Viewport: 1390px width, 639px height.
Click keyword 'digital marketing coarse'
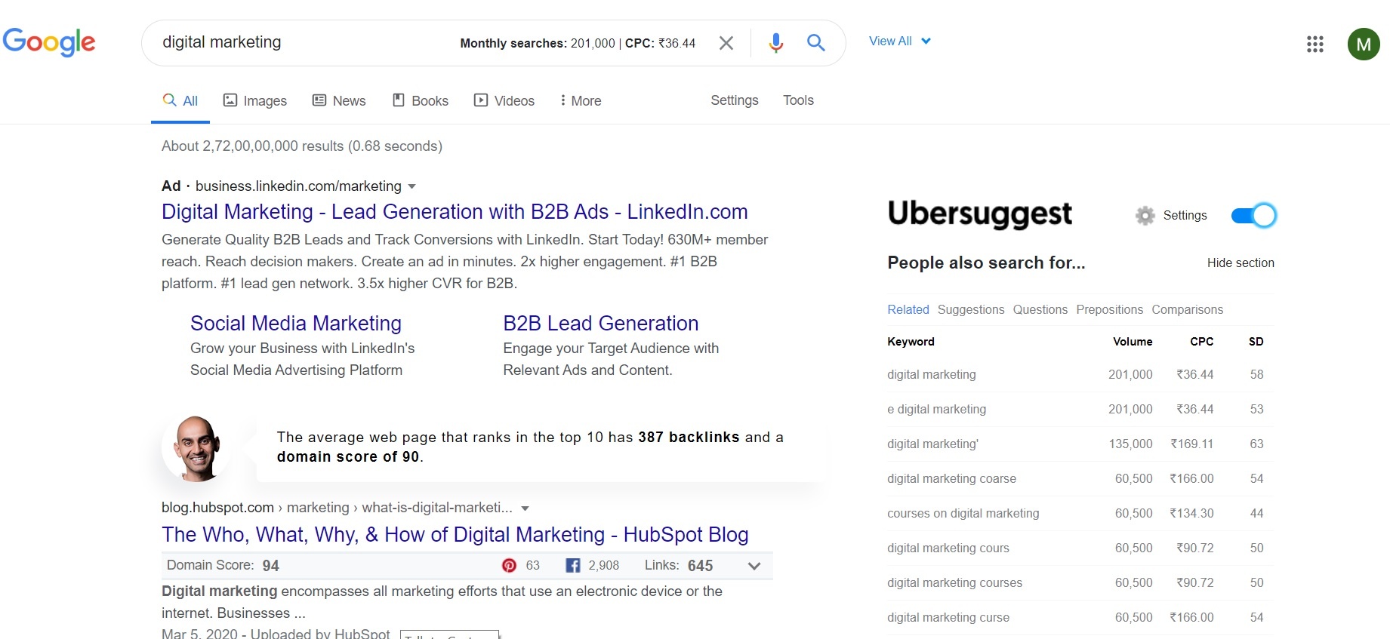click(952, 478)
